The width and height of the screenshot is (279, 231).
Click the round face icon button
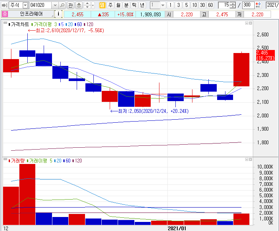click(79, 5)
